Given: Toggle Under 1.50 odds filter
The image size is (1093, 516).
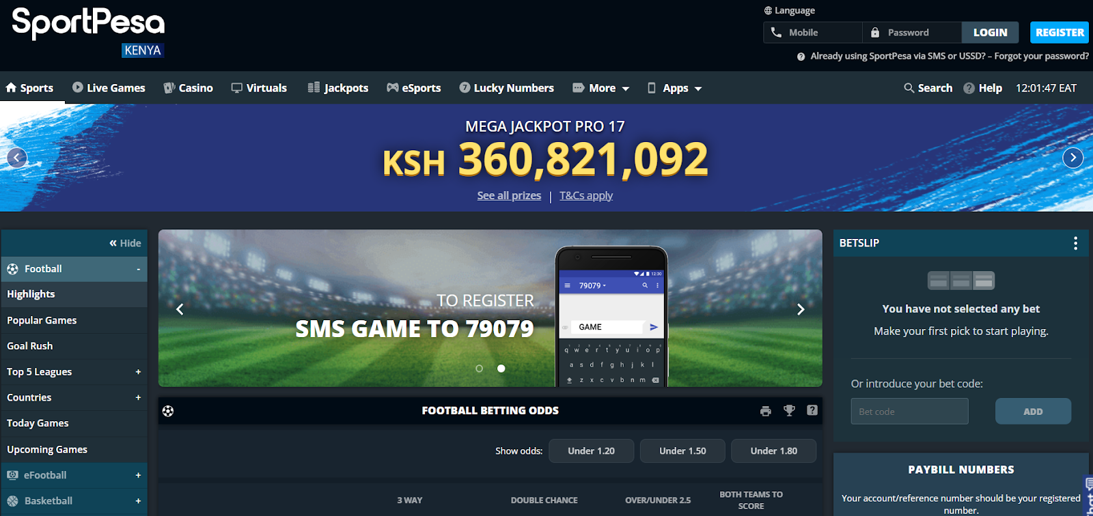Looking at the screenshot, I should point(682,451).
